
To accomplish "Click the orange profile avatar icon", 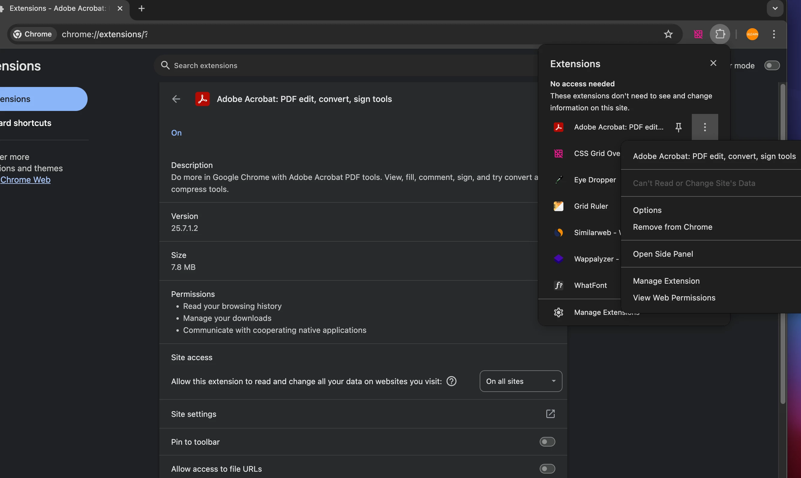I will pos(752,34).
